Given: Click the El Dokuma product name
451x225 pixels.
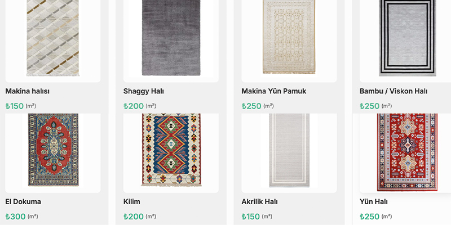Looking at the screenshot, I should (x=23, y=202).
